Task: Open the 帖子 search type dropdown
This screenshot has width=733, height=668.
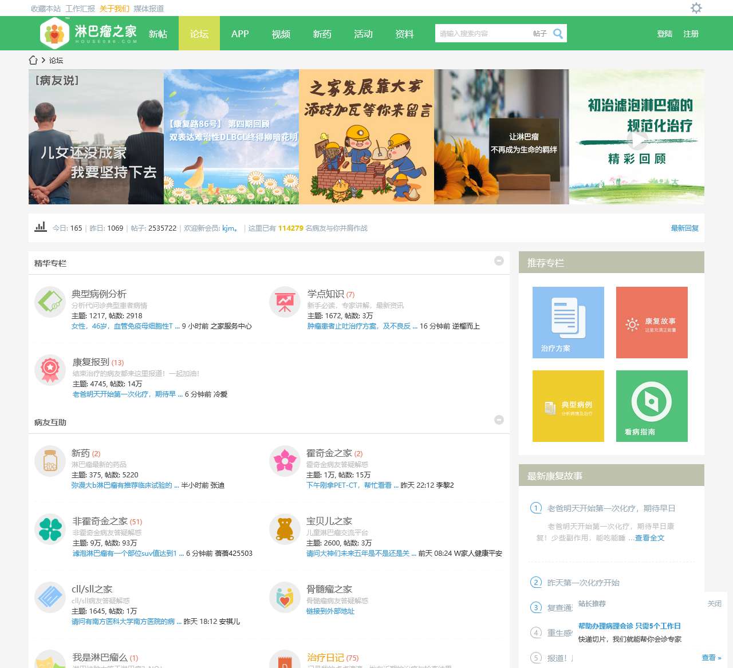Action: [539, 34]
